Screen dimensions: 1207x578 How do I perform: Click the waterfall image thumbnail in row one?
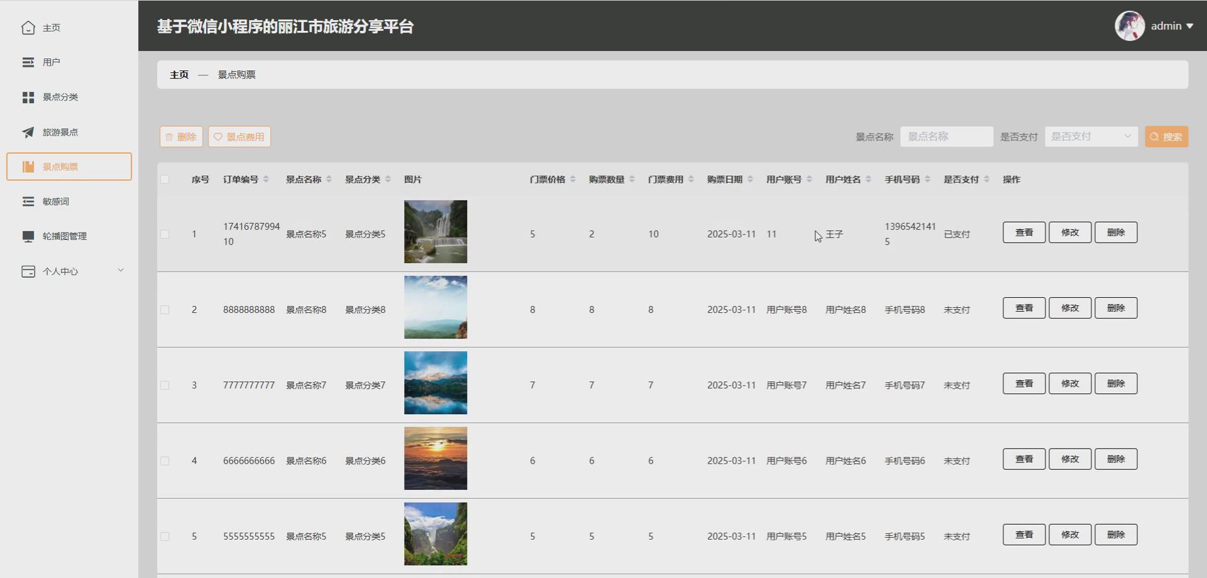point(435,231)
